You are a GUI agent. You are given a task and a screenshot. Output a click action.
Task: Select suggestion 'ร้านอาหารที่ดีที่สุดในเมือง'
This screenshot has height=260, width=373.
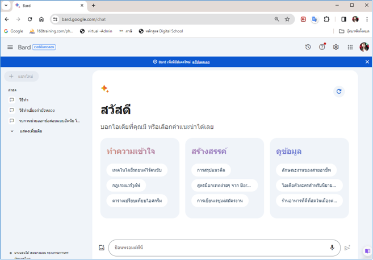309,200
